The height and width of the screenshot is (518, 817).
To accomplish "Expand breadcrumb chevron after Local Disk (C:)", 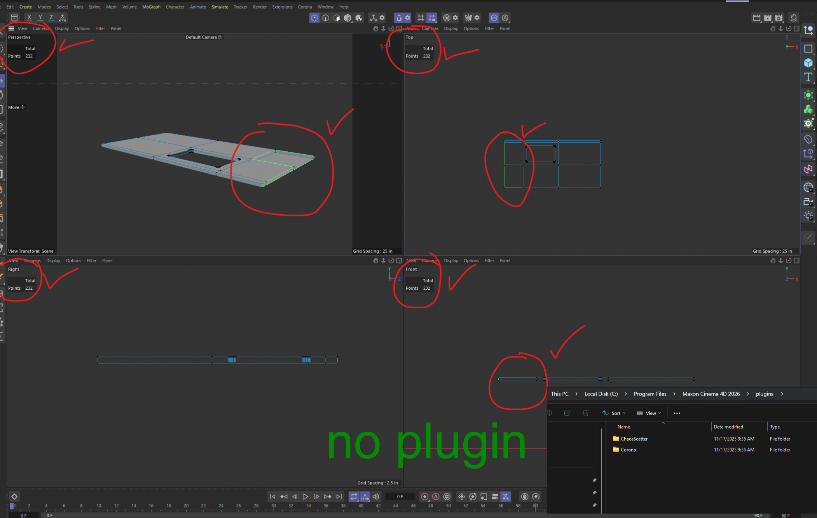I will [626, 394].
